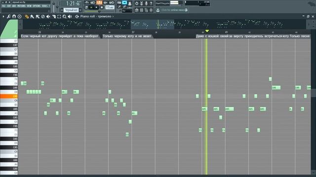The image size is (316, 177).
Task: Toggle loop recording button
Action: point(112,2)
